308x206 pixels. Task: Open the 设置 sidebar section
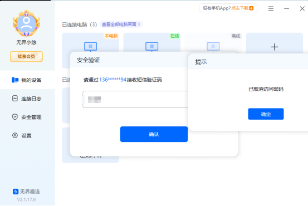click(x=27, y=135)
